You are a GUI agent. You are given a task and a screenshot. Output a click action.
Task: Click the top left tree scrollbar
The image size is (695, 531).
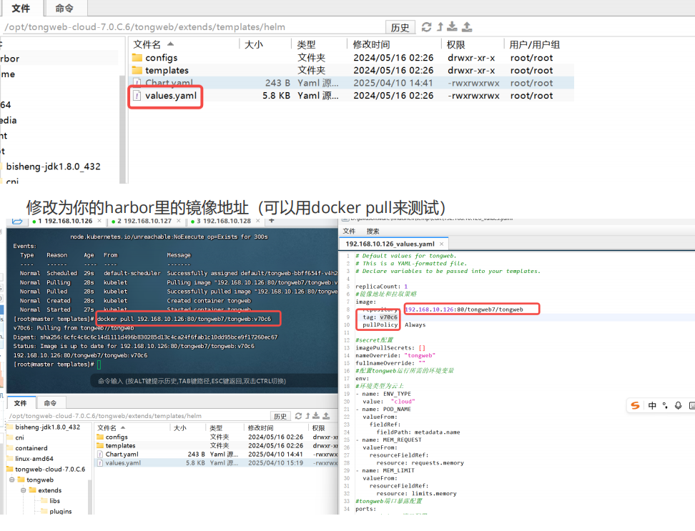(122, 129)
